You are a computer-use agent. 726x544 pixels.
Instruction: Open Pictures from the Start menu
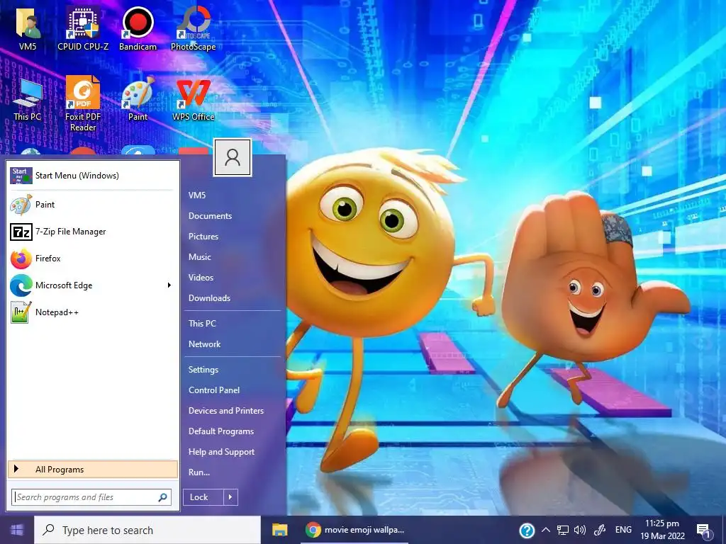pyautogui.click(x=203, y=237)
